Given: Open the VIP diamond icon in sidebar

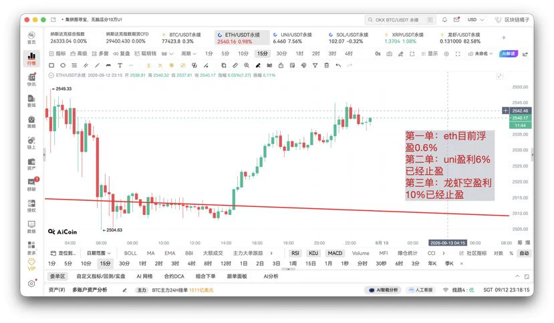Looking at the screenshot, I should pyautogui.click(x=31, y=264).
